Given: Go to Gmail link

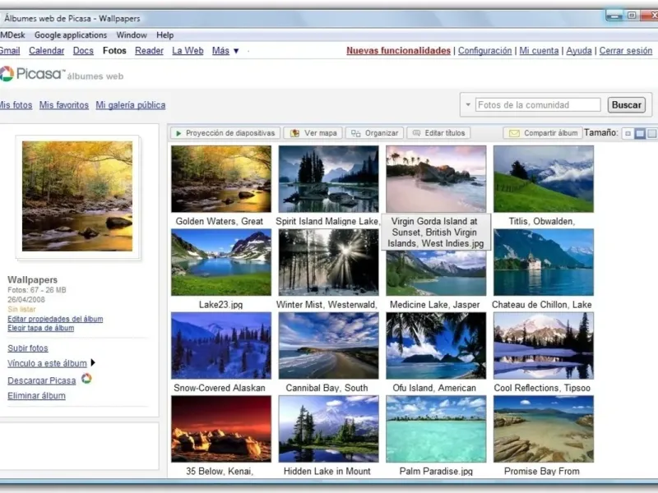Looking at the screenshot, I should click(x=10, y=51).
